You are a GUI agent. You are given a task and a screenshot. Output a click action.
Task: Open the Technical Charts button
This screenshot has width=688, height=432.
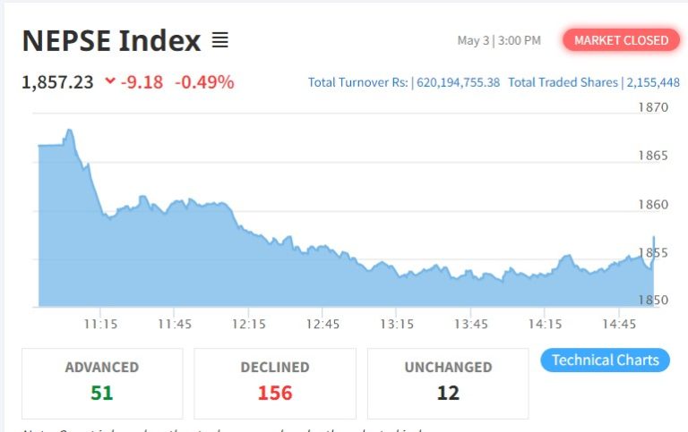(x=605, y=360)
